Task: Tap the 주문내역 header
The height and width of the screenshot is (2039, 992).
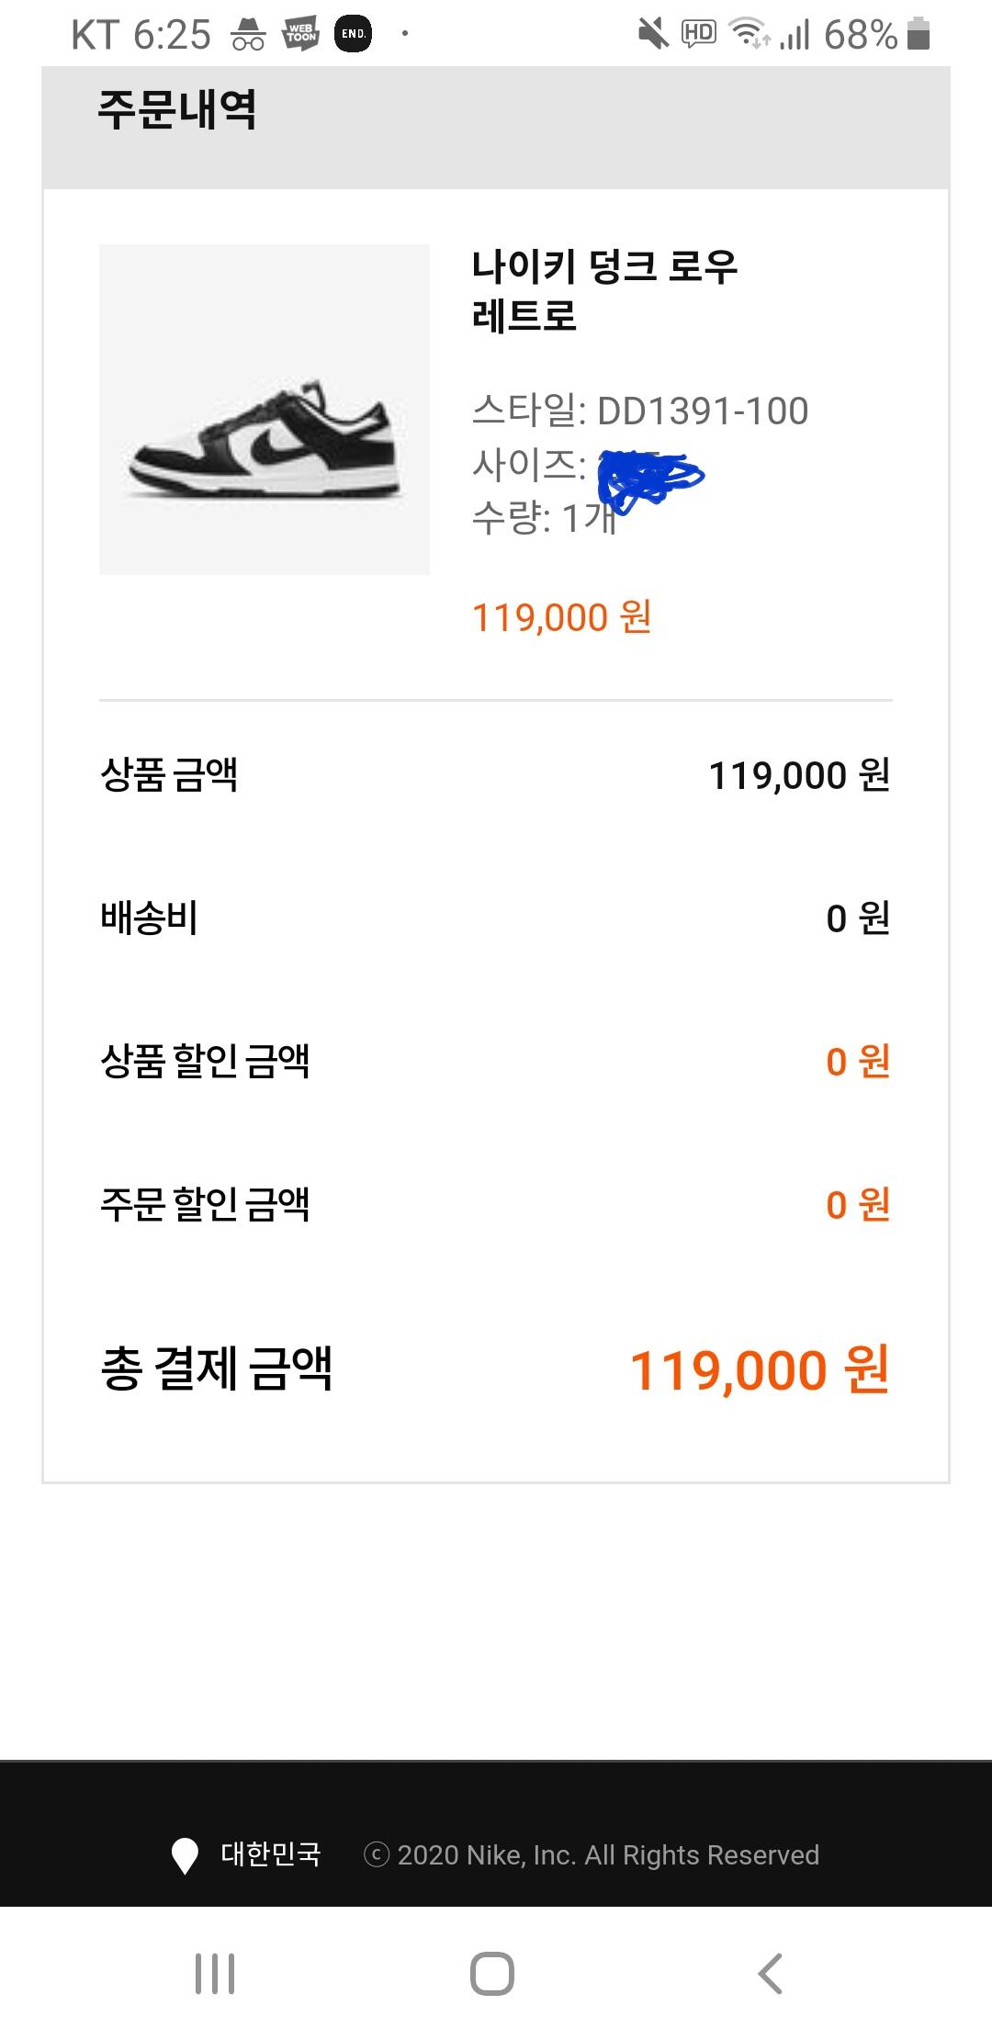Action: coord(177,110)
